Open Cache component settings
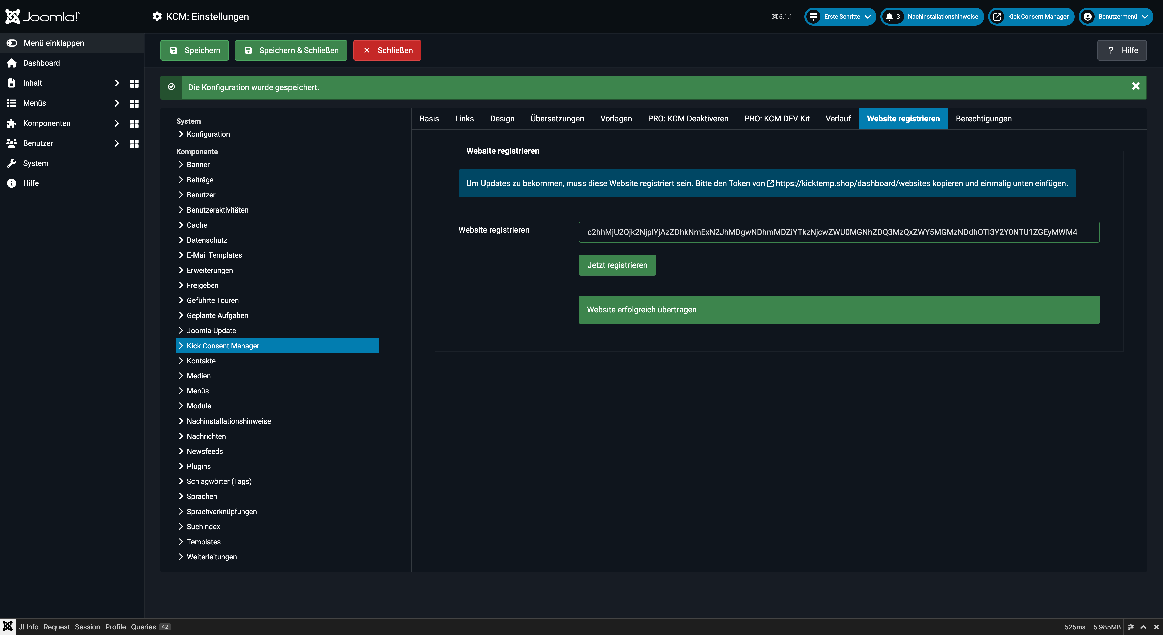The image size is (1163, 635). 197,225
